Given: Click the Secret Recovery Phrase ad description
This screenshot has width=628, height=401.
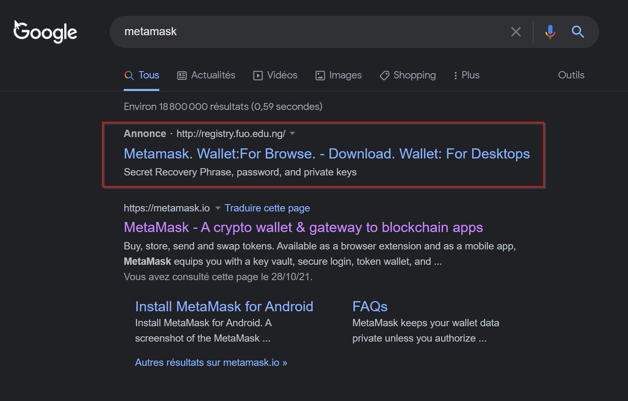Looking at the screenshot, I should [x=240, y=172].
